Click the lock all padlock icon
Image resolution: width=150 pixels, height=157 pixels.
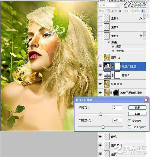[120, 11]
